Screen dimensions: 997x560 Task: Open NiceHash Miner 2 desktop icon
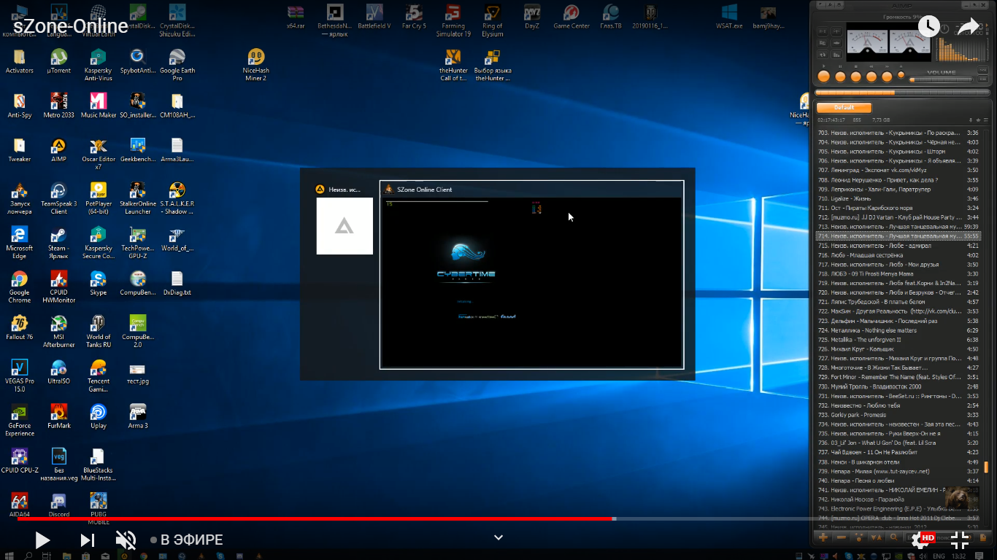[x=255, y=65]
